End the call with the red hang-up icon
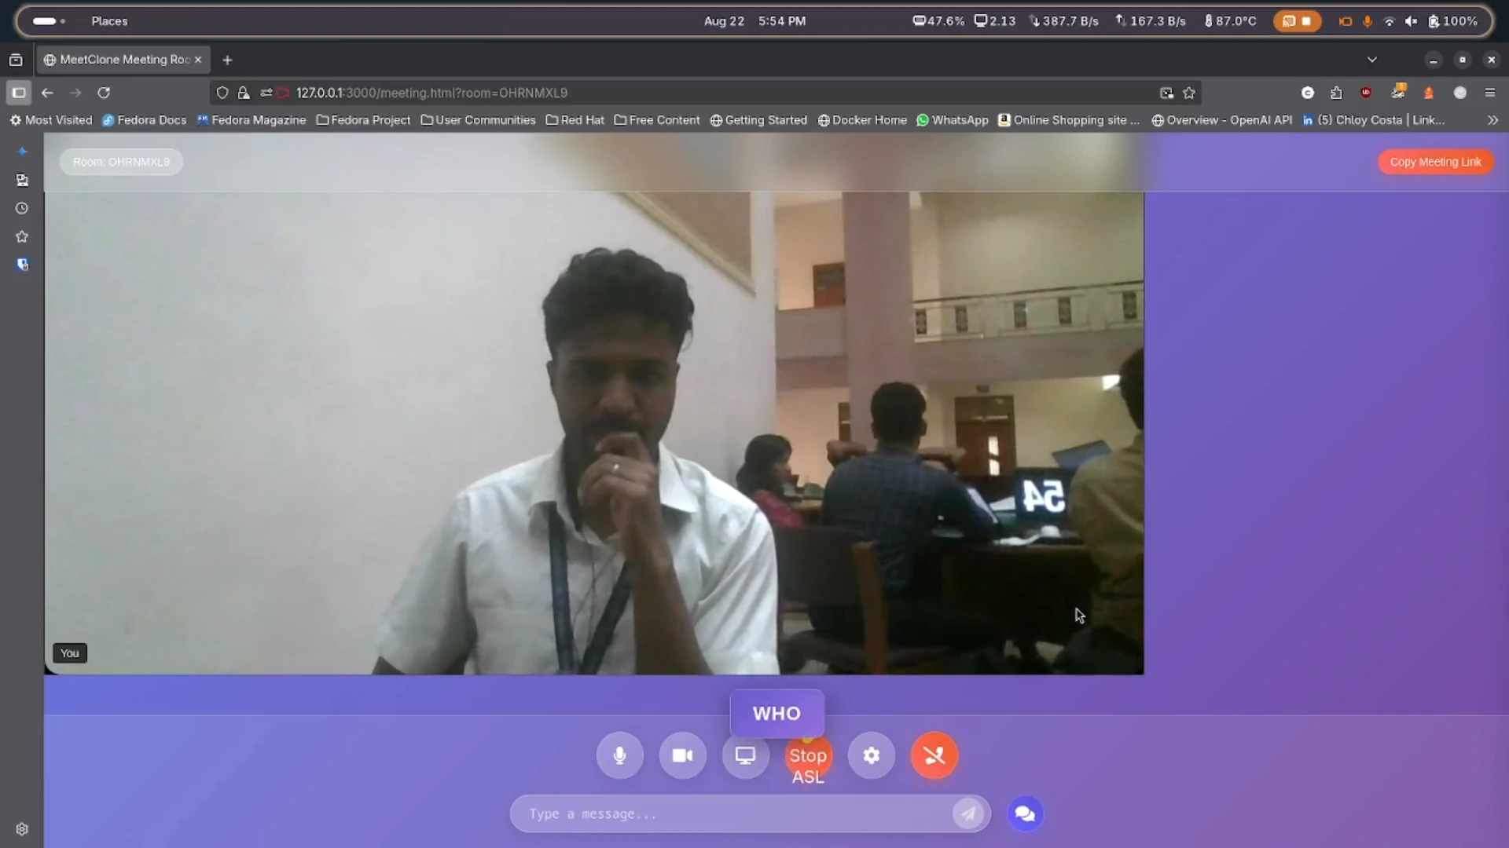1509x848 pixels. coord(934,755)
